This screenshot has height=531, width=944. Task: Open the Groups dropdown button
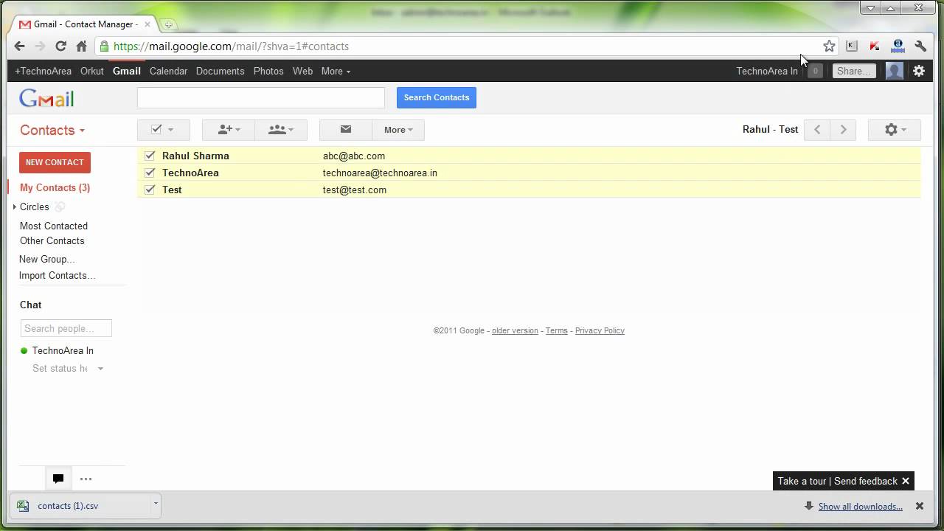pos(281,129)
